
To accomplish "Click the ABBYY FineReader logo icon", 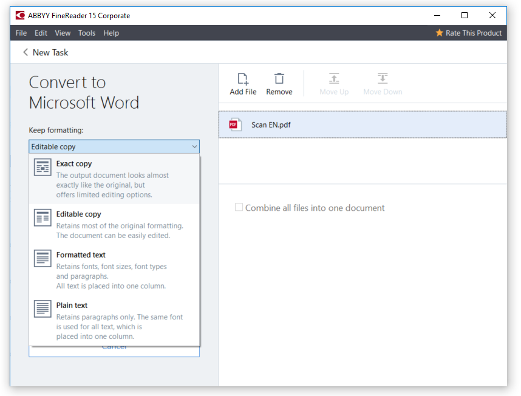I will point(20,15).
